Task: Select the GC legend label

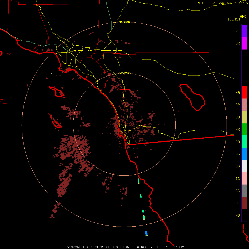Action: coord(237,191)
